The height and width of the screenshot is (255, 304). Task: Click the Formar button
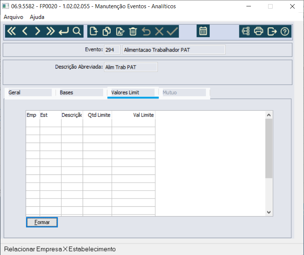click(x=42, y=222)
